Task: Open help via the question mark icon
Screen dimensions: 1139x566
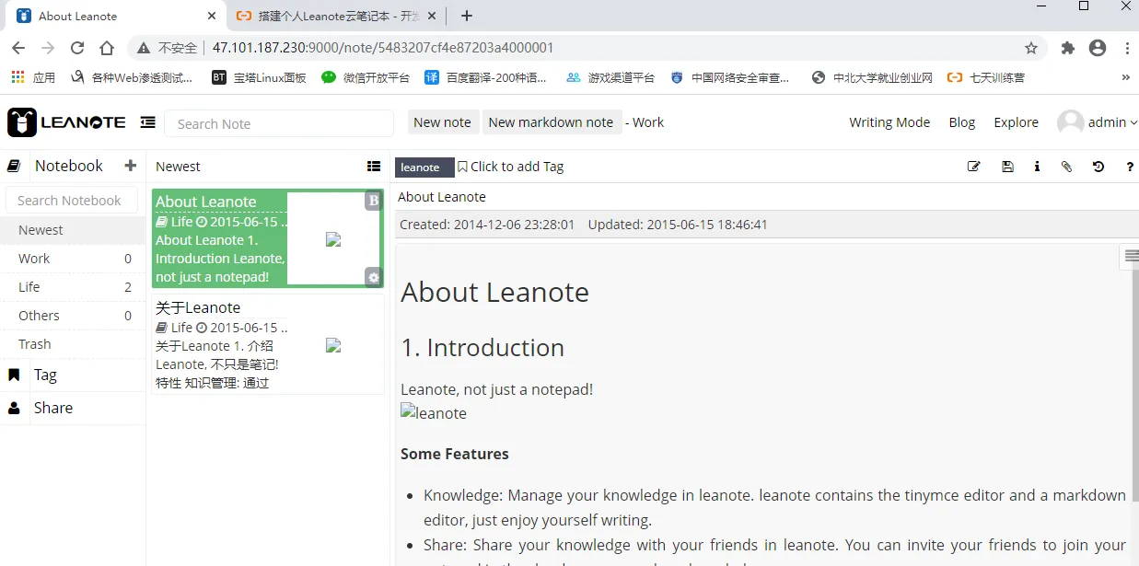Action: (x=1130, y=167)
